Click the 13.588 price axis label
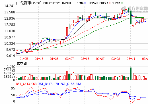The height and width of the screenshot is (104, 148). pos(10,12)
